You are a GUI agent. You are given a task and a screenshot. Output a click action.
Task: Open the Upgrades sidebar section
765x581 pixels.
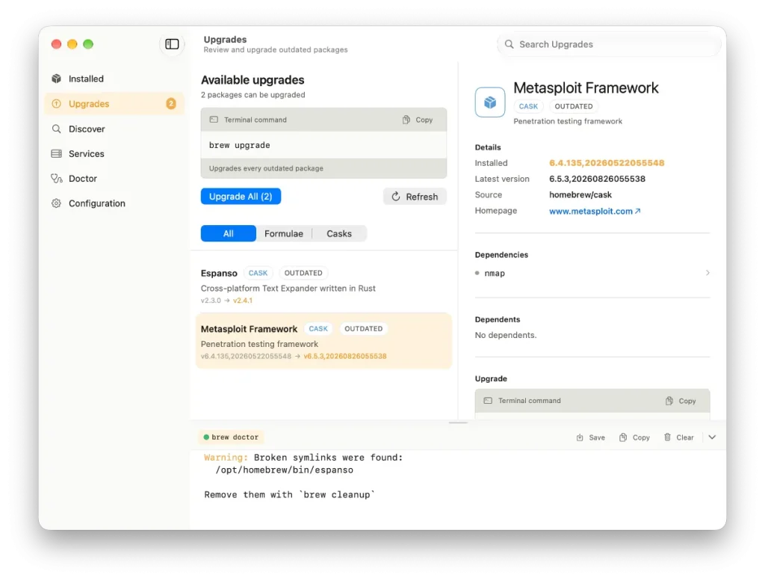coord(114,103)
